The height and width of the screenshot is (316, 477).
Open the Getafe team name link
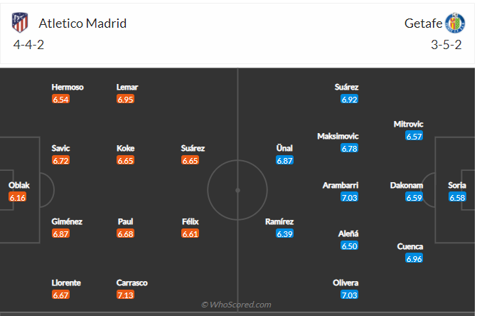coord(422,23)
